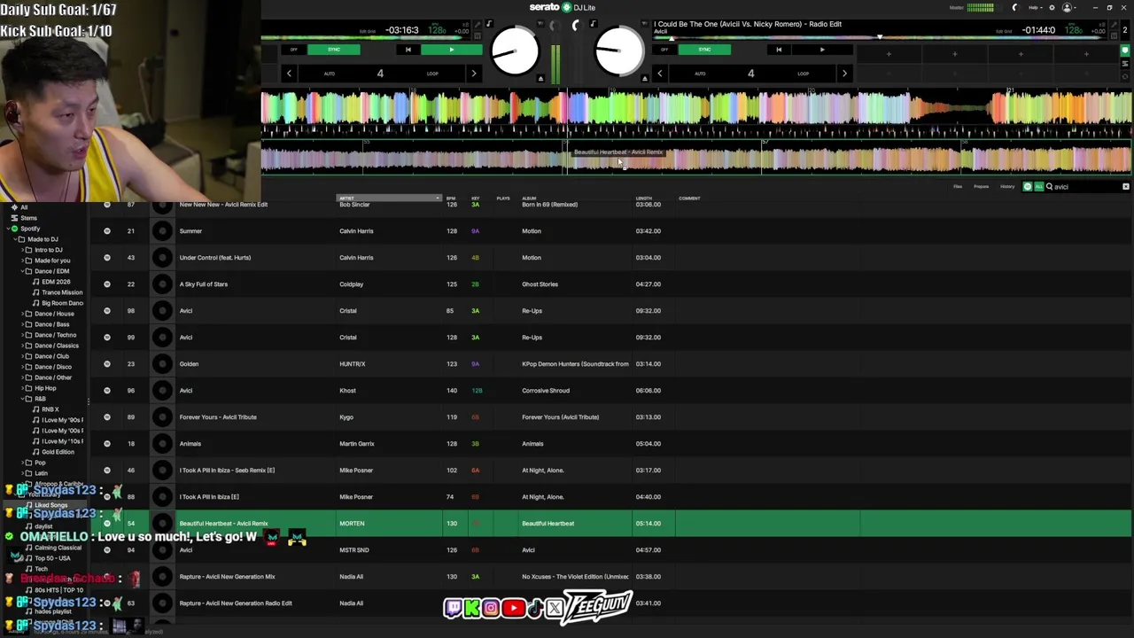Select Animals by Martin Garrix

click(611, 443)
